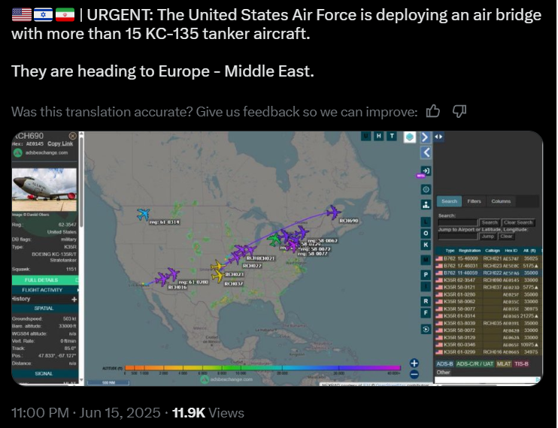Viewport: 558px width, 428px height.
Task: Open the map settings gear icon
Action: (x=426, y=189)
